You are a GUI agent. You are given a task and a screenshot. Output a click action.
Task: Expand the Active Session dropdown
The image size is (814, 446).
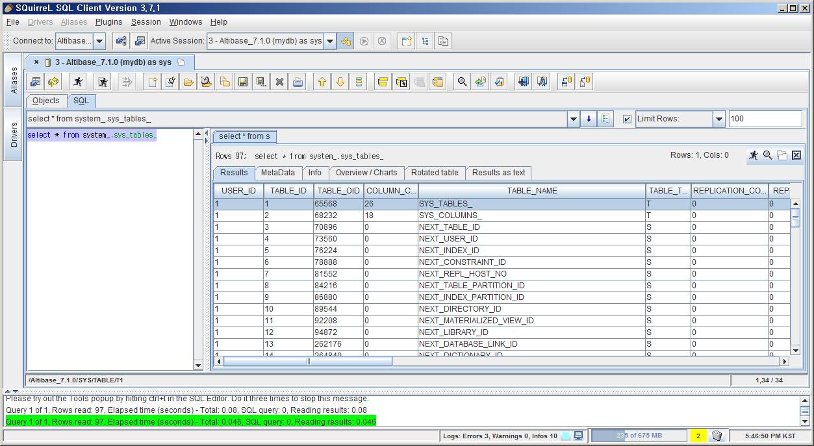[x=330, y=41]
